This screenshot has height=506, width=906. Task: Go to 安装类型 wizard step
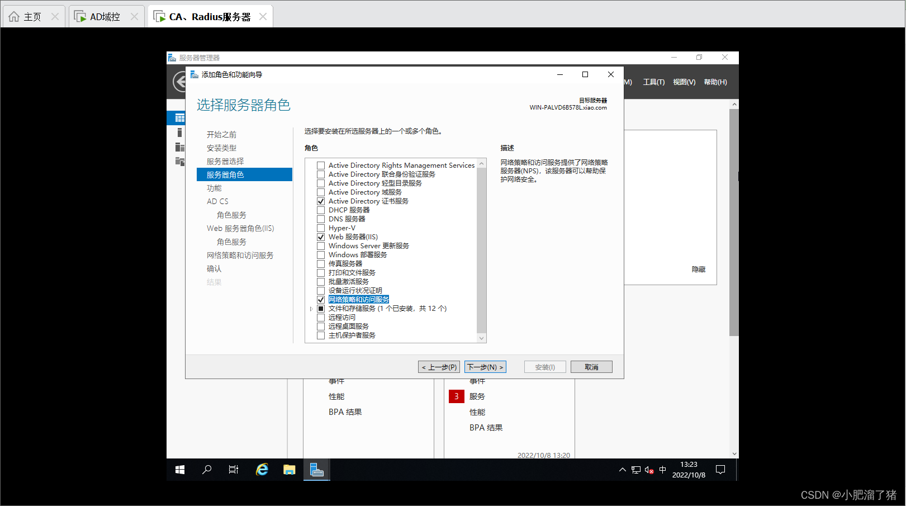(x=221, y=148)
